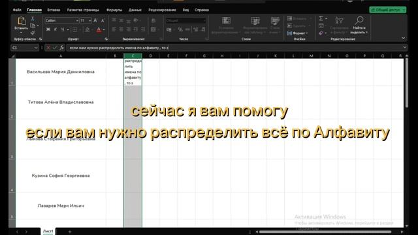Click the Cut scissors icon
Image resolution: width=418 pixels, height=235 pixels.
click(33, 19)
